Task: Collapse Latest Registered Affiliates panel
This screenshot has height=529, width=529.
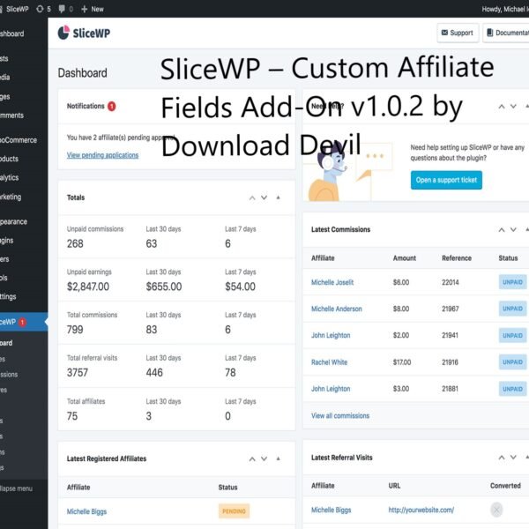Action: coord(279,458)
